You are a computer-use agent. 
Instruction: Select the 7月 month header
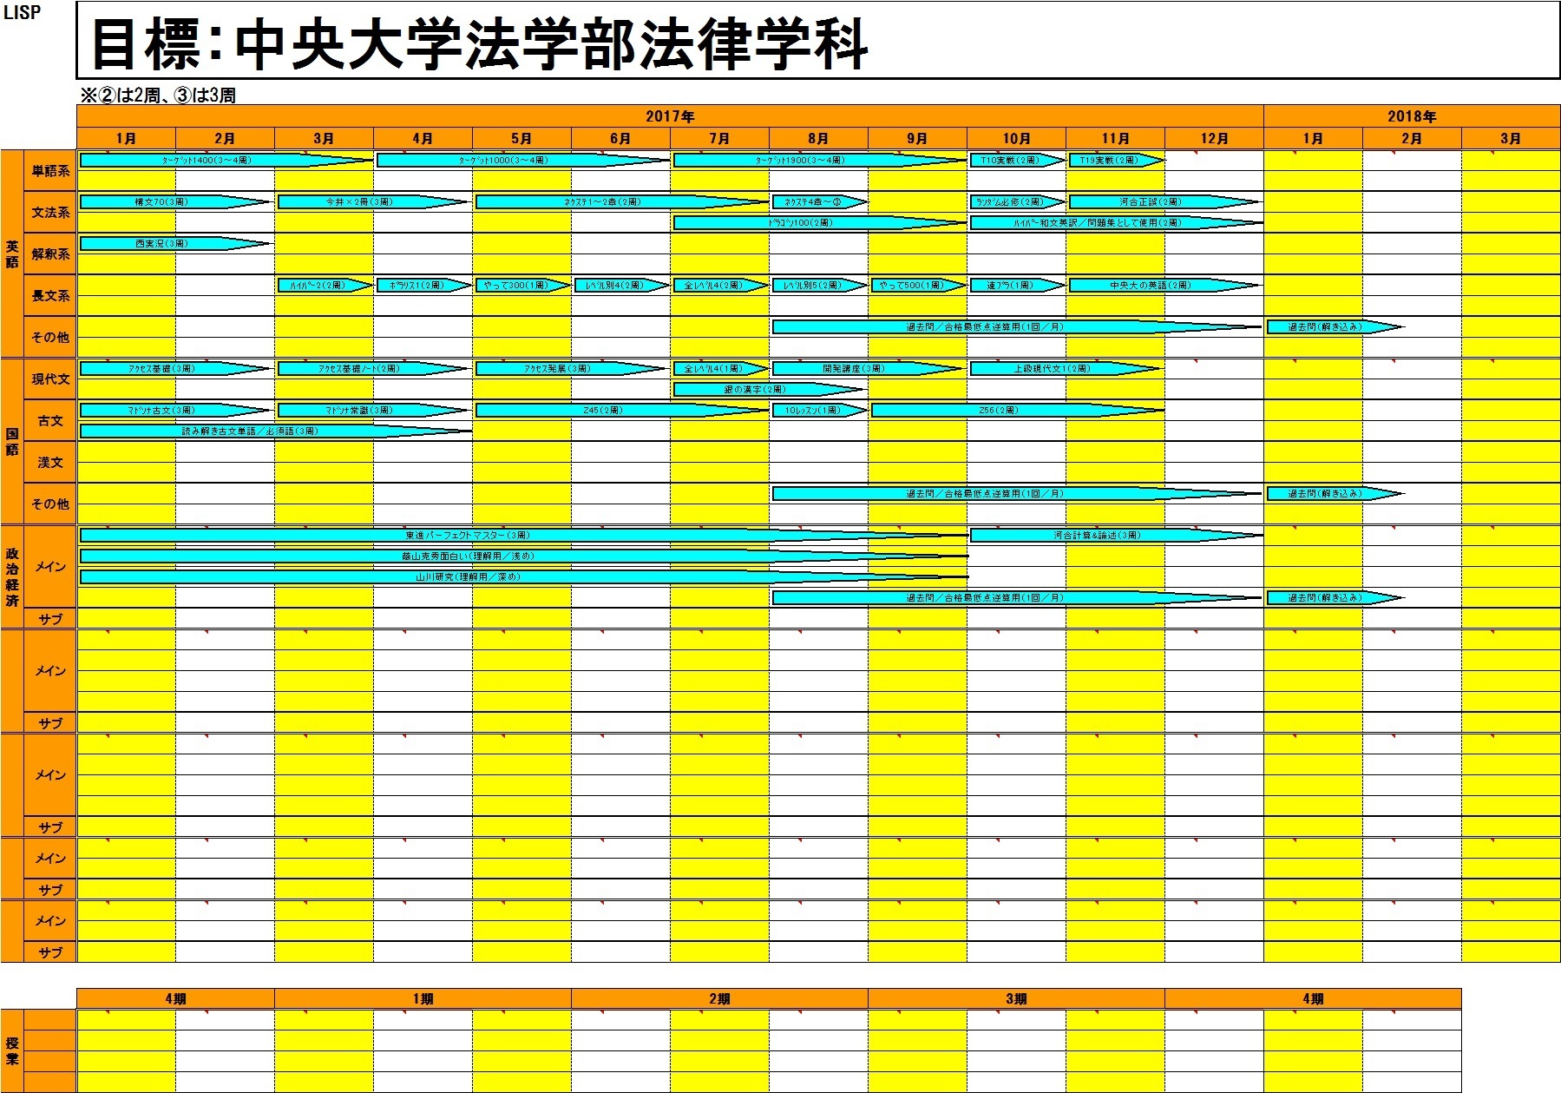coord(719,138)
